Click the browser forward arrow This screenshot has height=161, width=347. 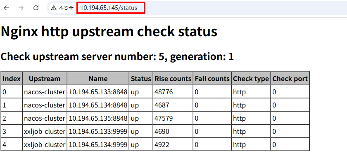coord(21,8)
